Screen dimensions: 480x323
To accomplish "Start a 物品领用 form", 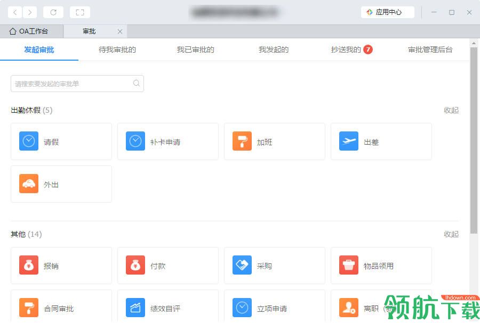I will 381,266.
